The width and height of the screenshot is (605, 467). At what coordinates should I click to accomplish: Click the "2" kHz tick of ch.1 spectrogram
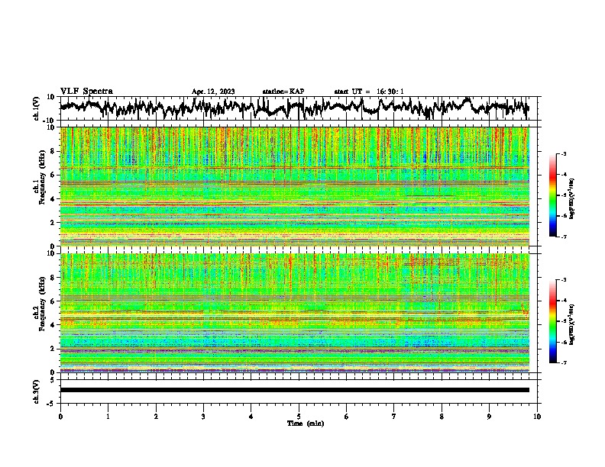pyautogui.click(x=53, y=223)
